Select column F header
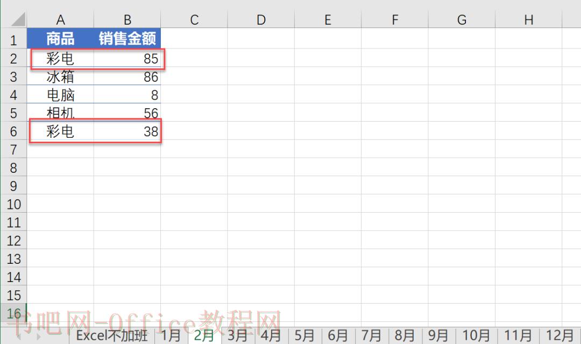 395,19
